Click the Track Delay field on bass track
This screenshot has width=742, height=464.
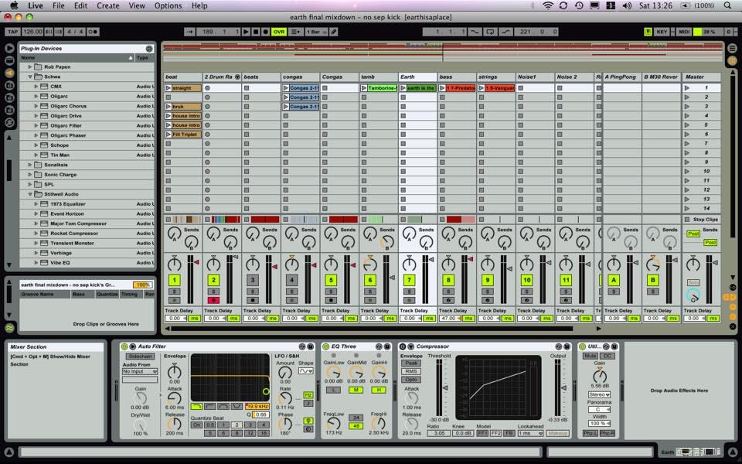coord(449,318)
